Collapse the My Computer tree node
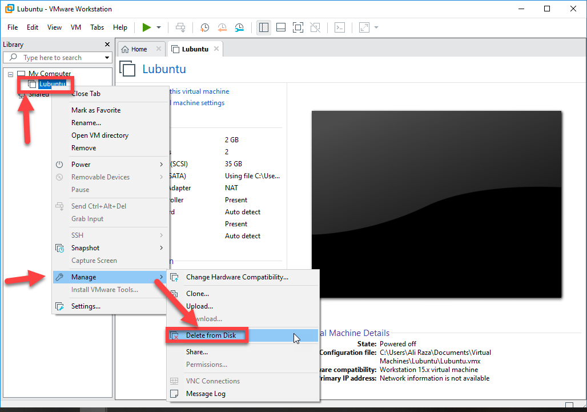 10,74
